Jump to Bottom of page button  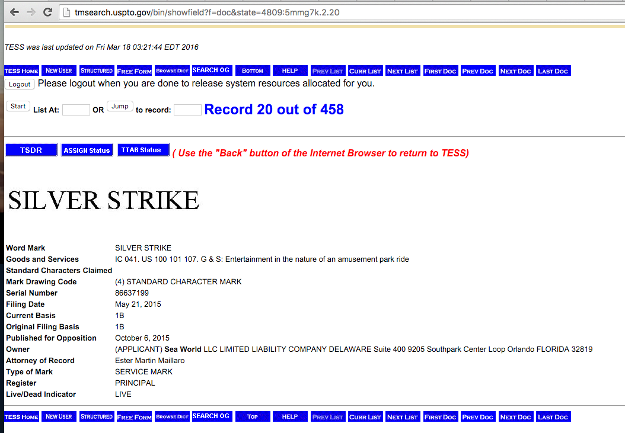pyautogui.click(x=253, y=71)
